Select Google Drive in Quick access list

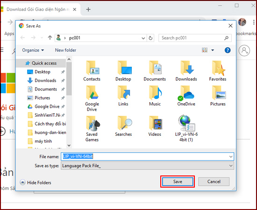click(x=47, y=106)
